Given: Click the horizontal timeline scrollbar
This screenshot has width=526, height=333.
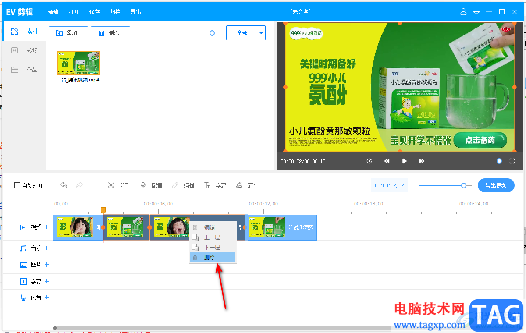Looking at the screenshot, I should click(222, 328).
